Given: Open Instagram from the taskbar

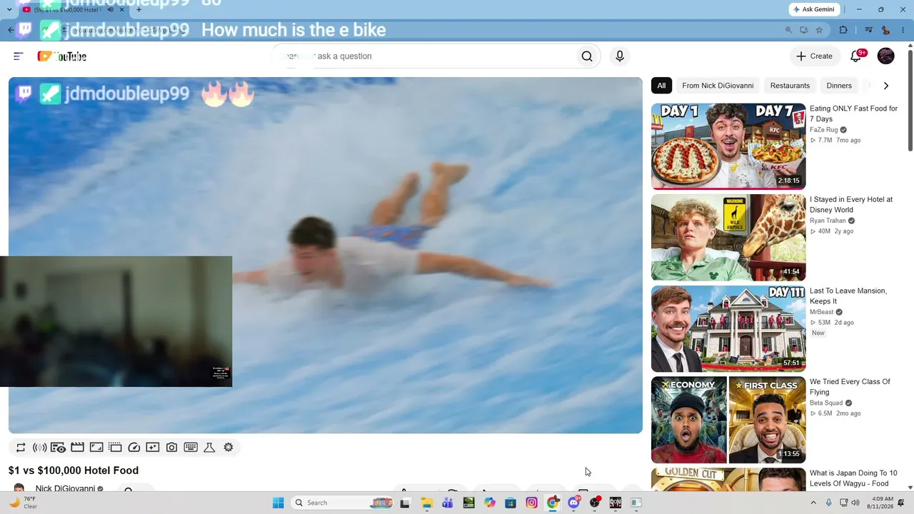Looking at the screenshot, I should [x=531, y=503].
